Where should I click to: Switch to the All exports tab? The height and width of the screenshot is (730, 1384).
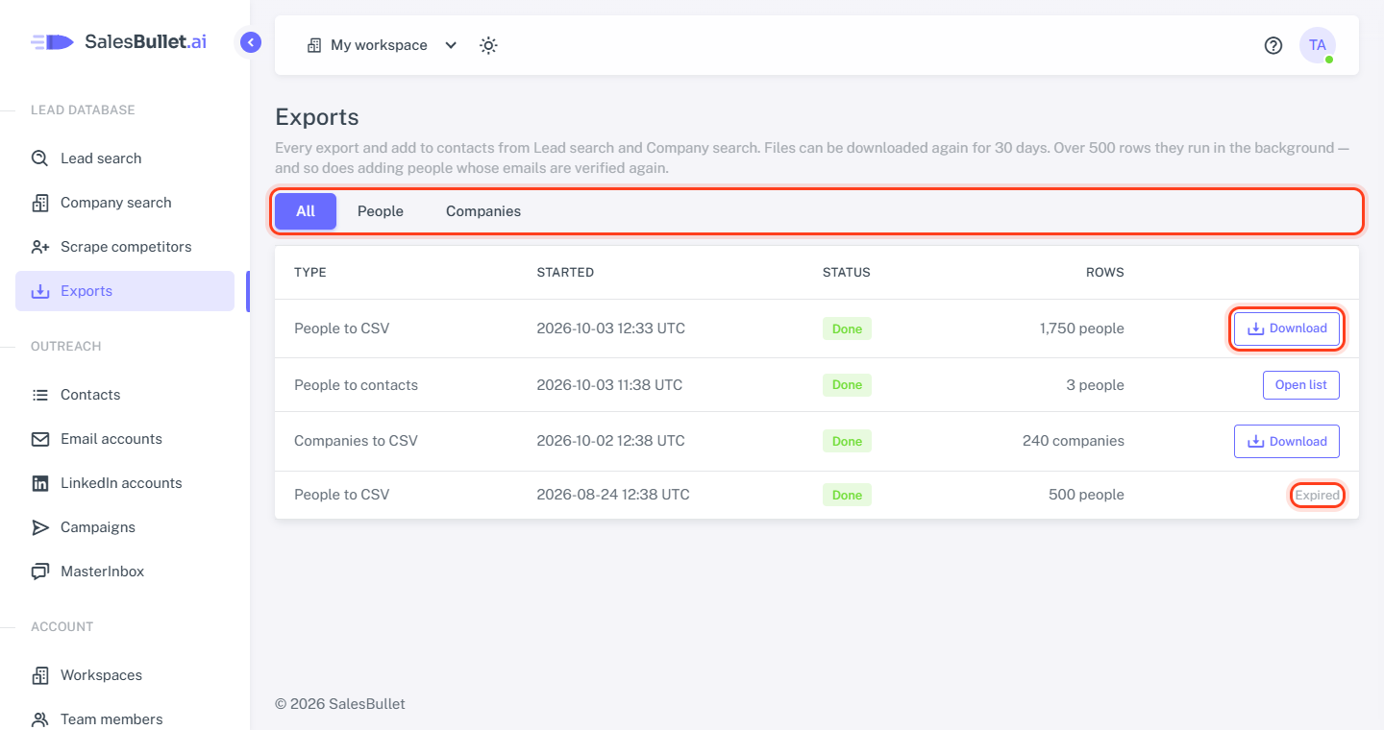306,211
